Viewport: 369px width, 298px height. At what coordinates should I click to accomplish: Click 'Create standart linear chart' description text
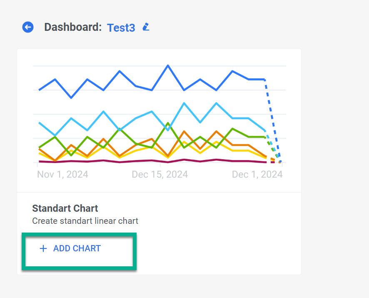pyautogui.click(x=85, y=221)
